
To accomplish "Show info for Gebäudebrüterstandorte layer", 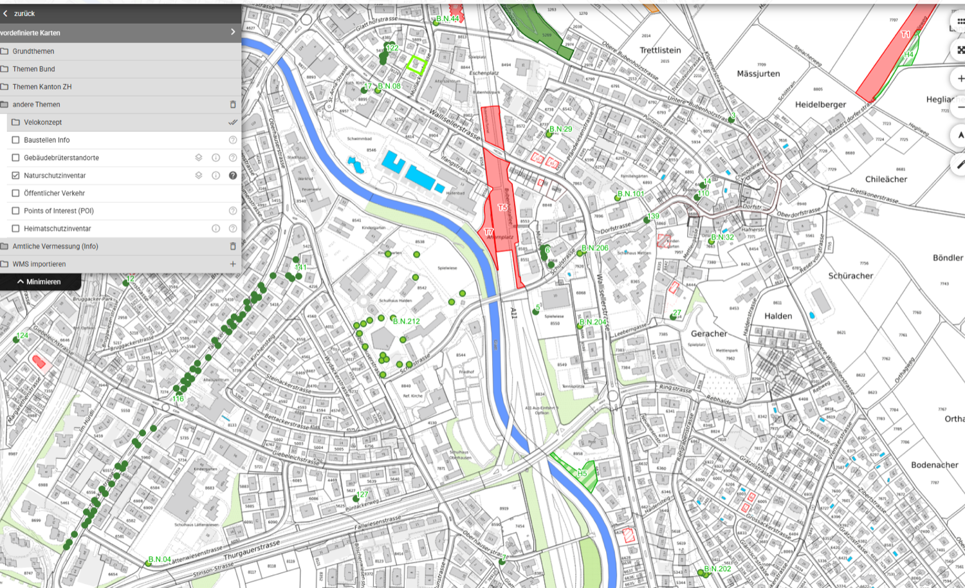I will click(216, 158).
